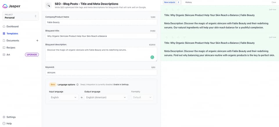Click the green Grammarly icon in the description box
This screenshot has height=127, width=279.
[152, 57]
